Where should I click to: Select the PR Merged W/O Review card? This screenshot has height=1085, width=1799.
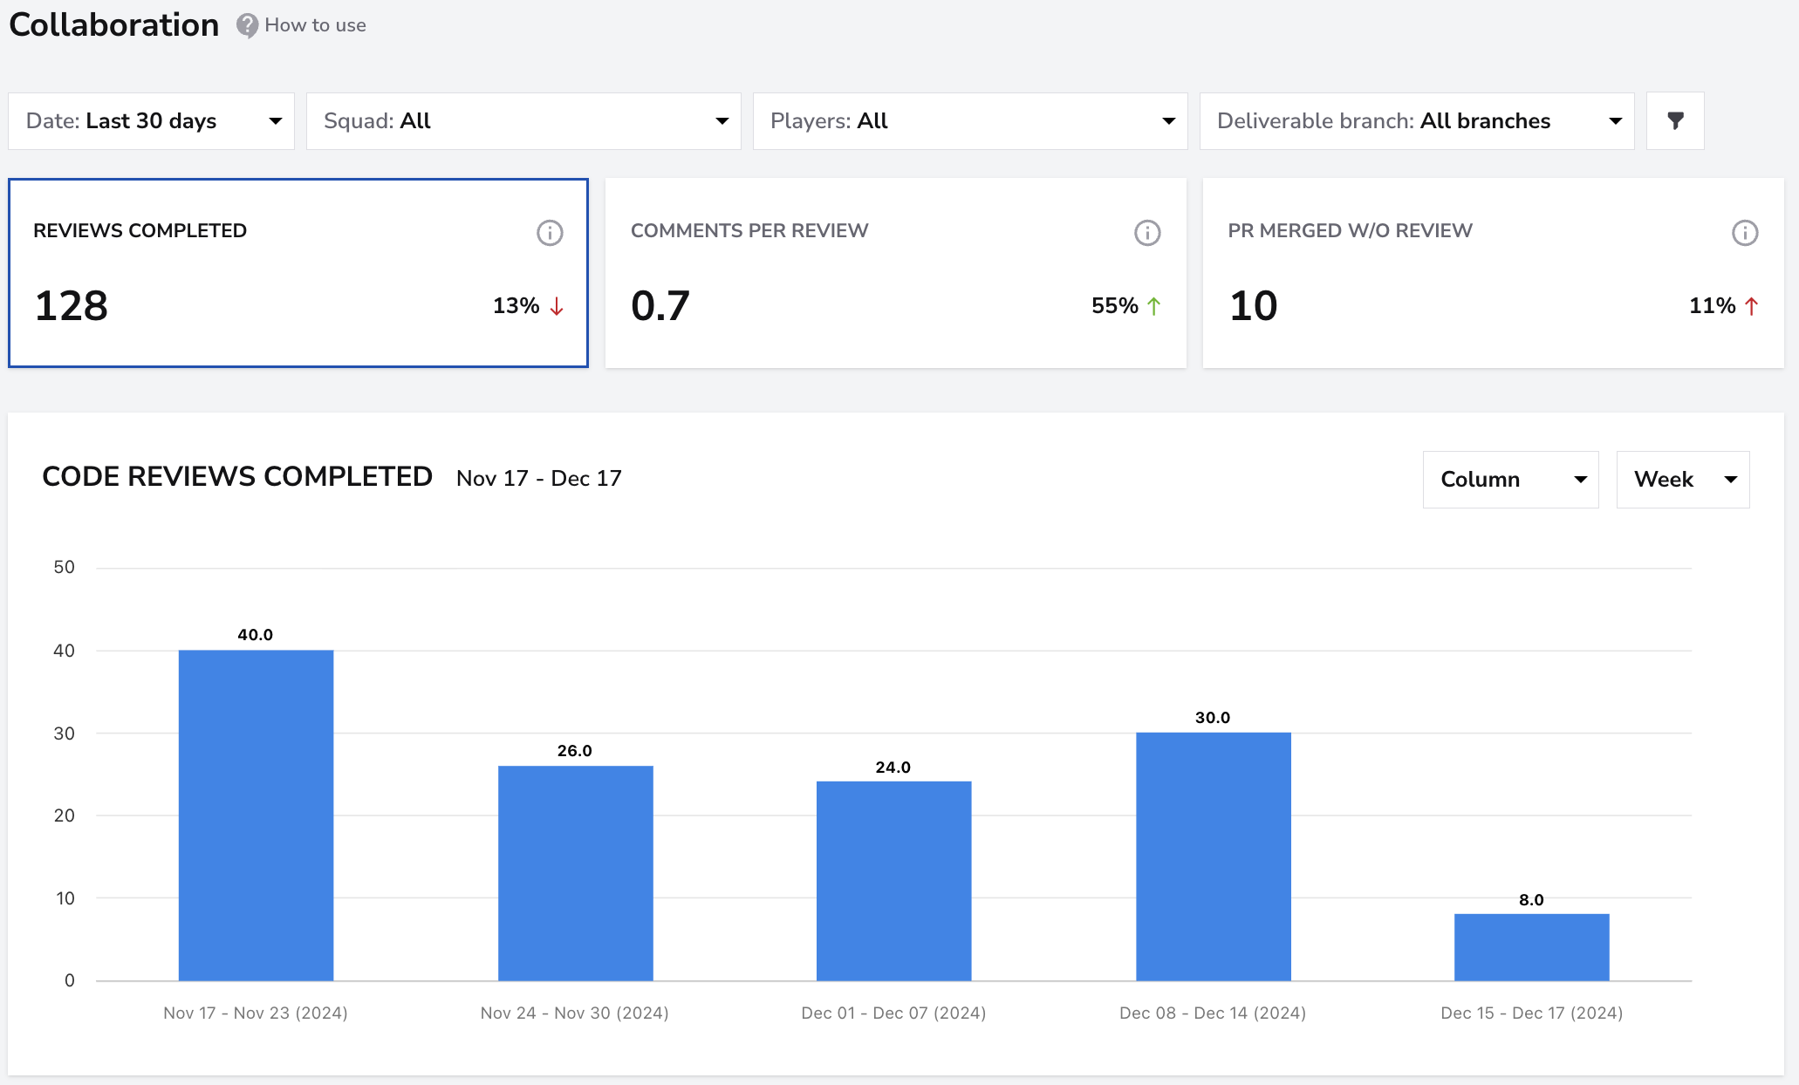1493,273
